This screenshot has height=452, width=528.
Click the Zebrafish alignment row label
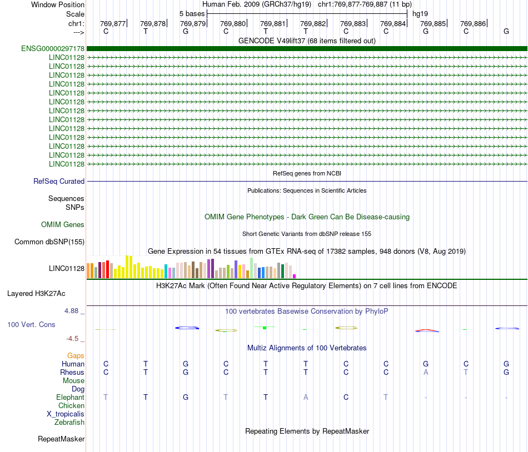click(x=69, y=422)
